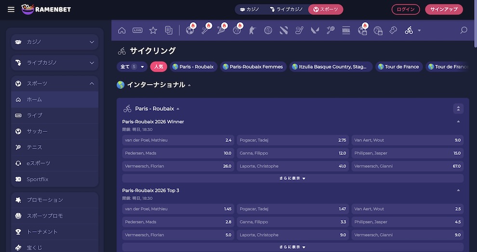Bet on van der Poel Winner 2.4
The height and width of the screenshot is (252, 477).
coord(178,140)
